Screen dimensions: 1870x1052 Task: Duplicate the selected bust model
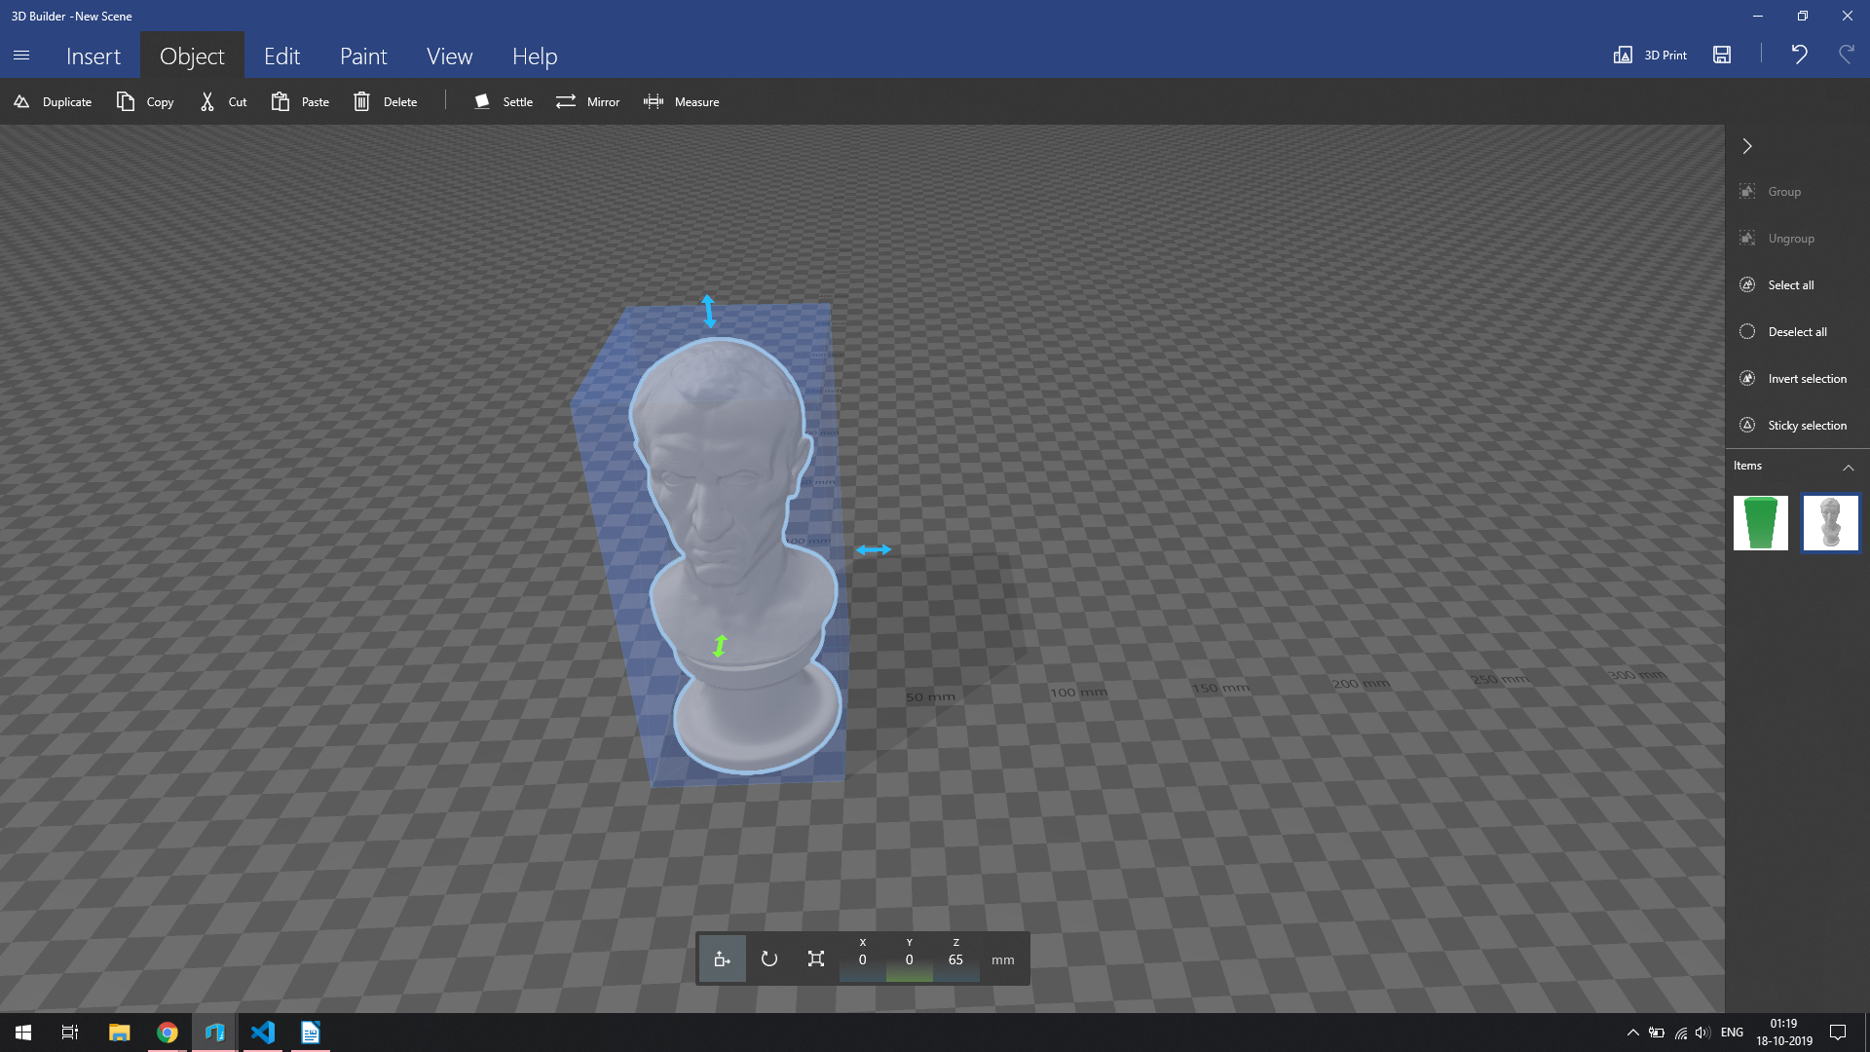click(x=53, y=101)
